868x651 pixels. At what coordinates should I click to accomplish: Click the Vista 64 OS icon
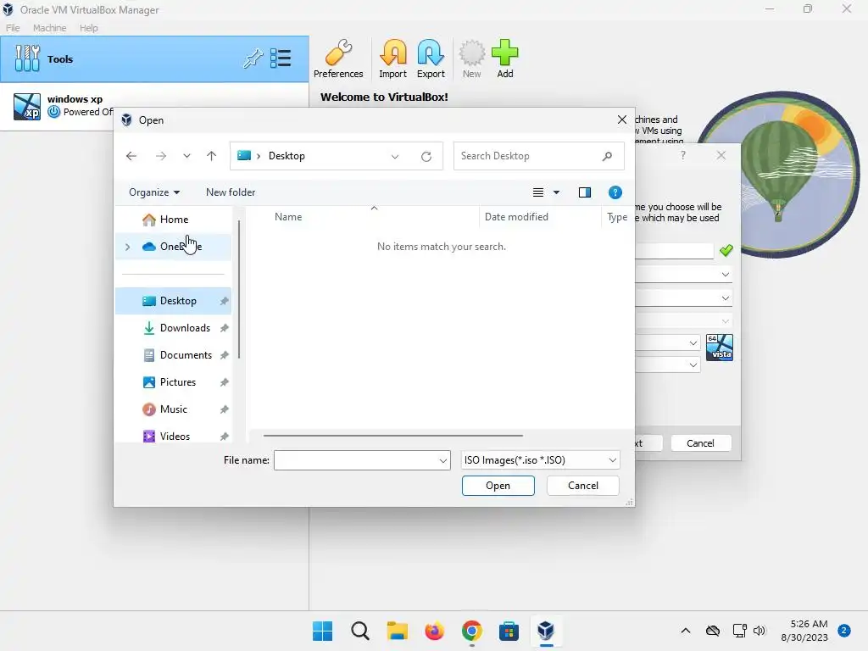(x=720, y=348)
